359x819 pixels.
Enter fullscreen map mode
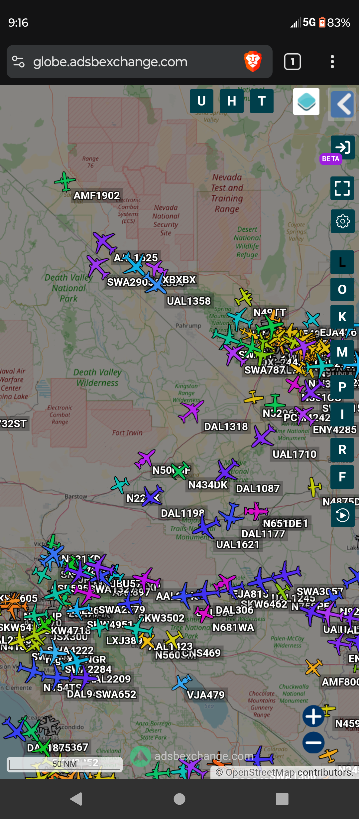point(342,188)
